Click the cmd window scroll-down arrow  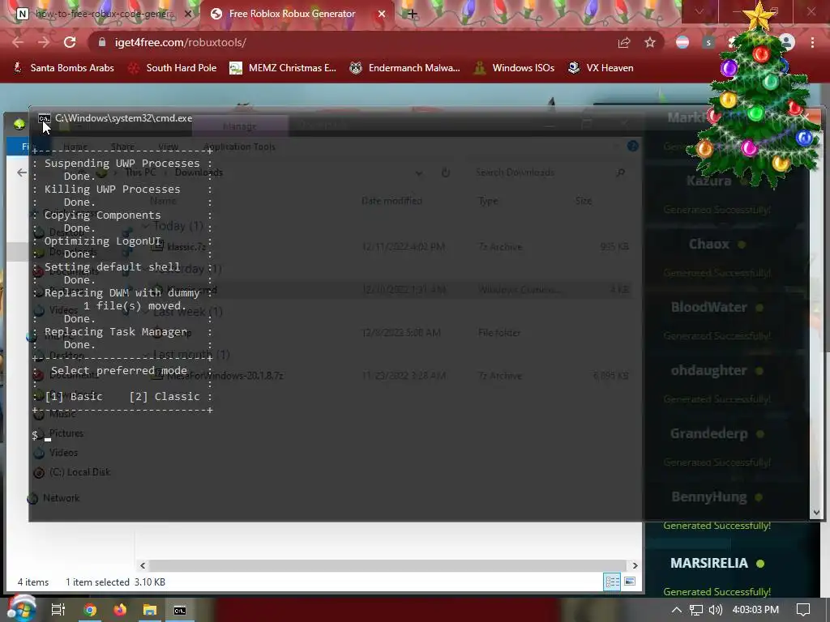[816, 512]
